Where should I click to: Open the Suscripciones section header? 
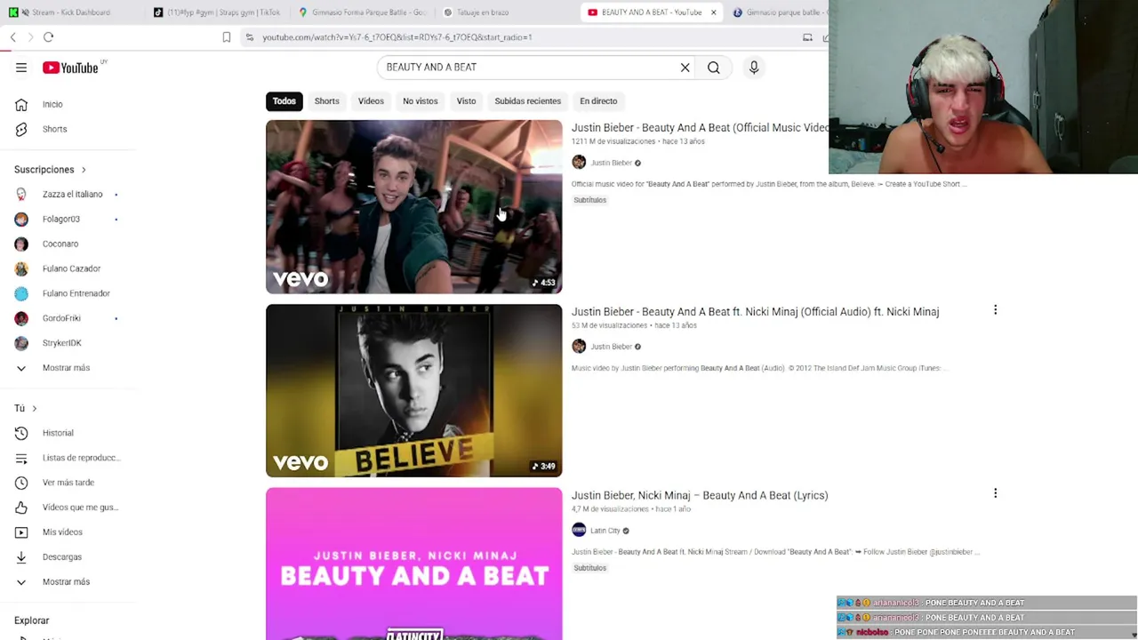(50, 170)
